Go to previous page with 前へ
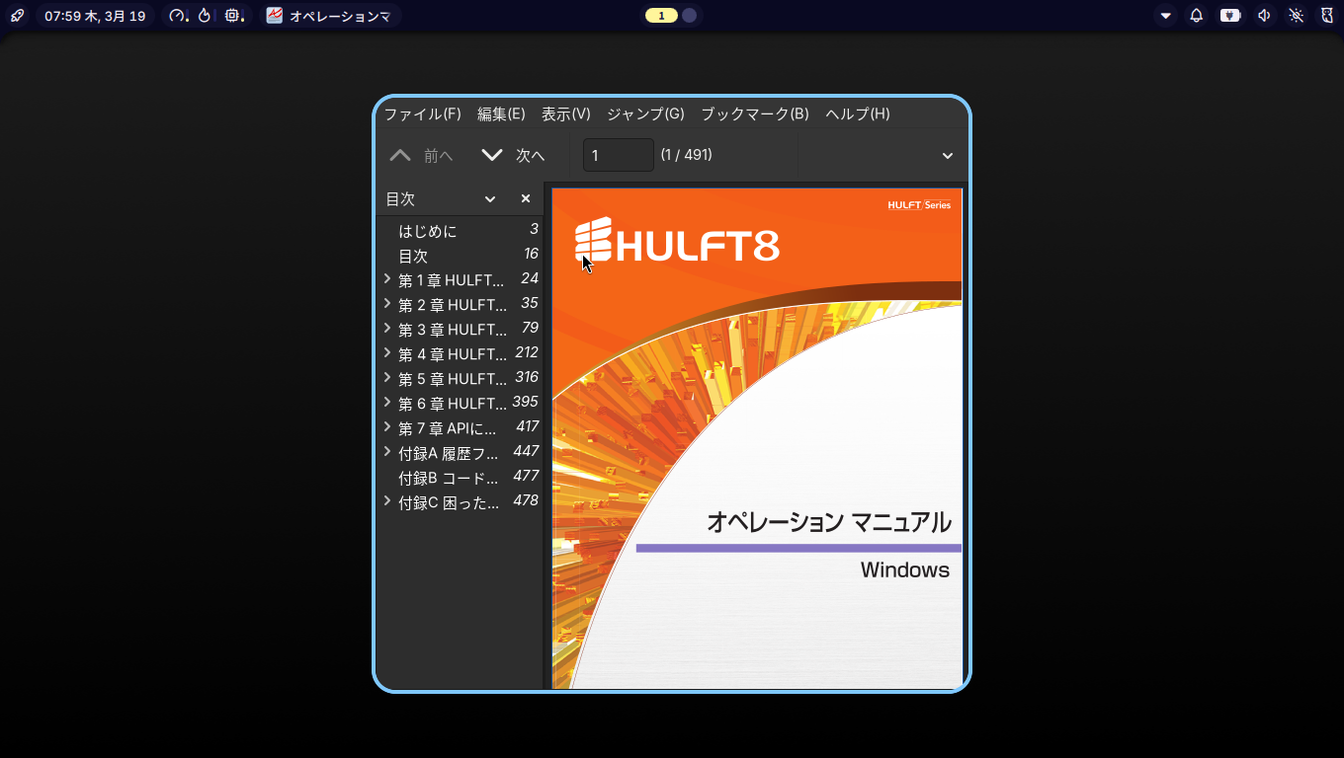The image size is (1344, 758). click(422, 155)
